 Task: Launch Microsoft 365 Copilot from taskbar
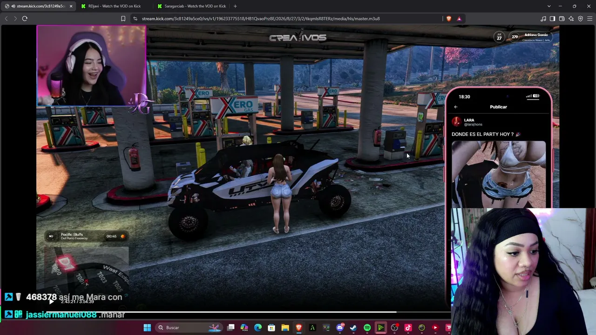[244, 328]
